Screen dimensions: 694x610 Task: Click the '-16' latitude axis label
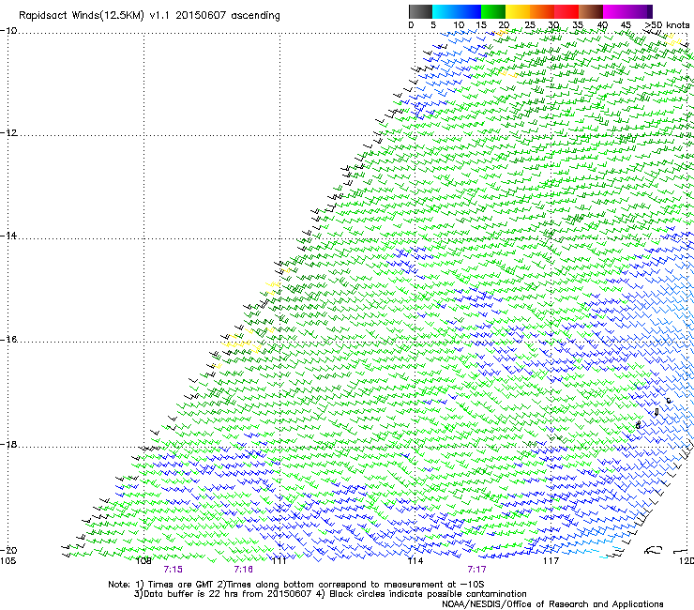coord(8,340)
